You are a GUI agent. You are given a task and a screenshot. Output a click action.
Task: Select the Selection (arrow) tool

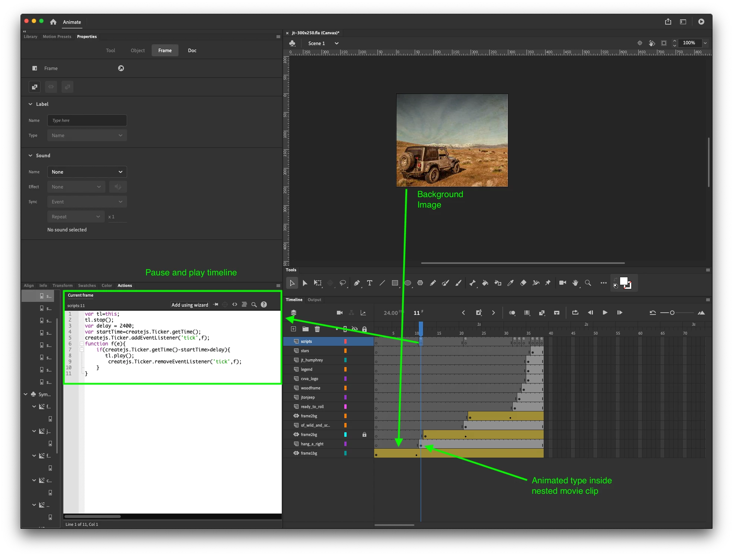click(292, 283)
